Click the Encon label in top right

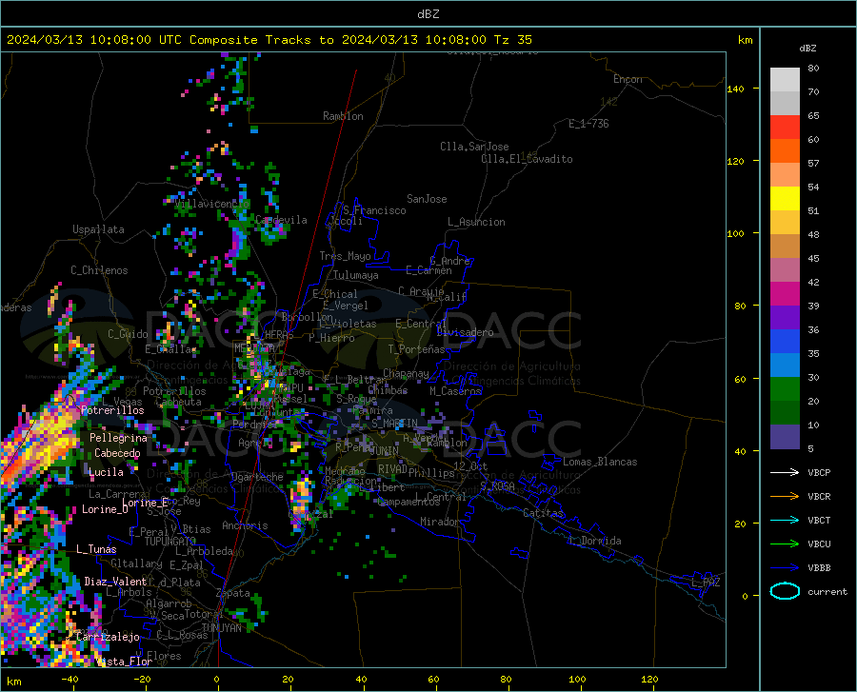tap(628, 79)
